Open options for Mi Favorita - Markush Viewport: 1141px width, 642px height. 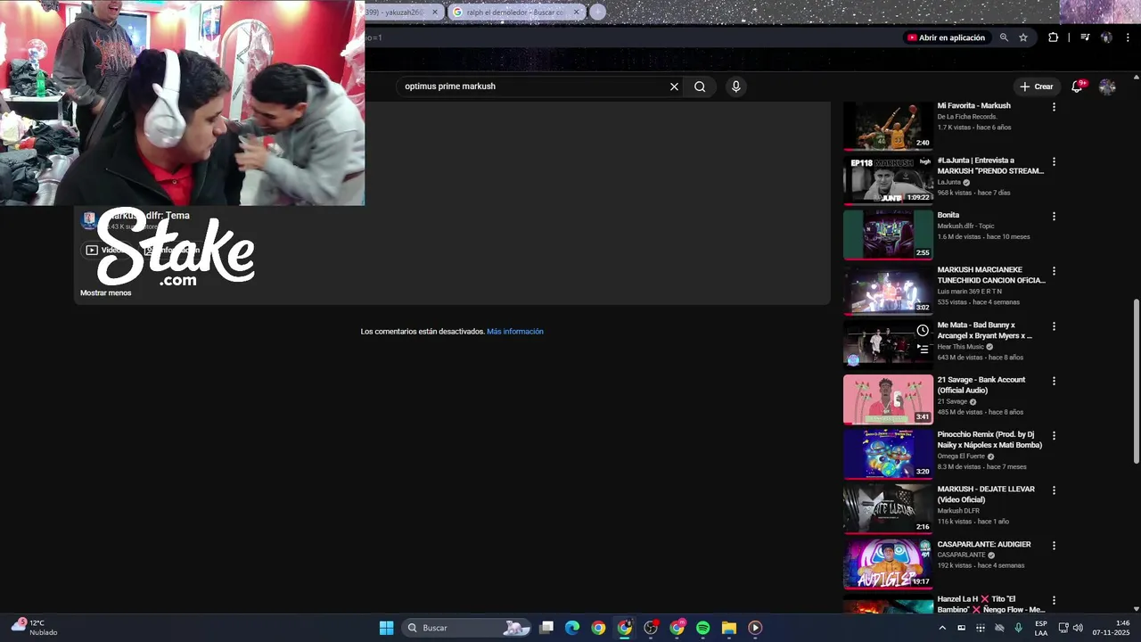(x=1054, y=107)
